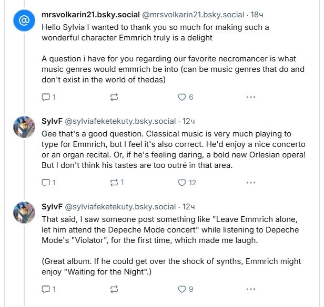Like SylvF's post with 12 likes
Screen dimensions: 324x307
(x=183, y=183)
